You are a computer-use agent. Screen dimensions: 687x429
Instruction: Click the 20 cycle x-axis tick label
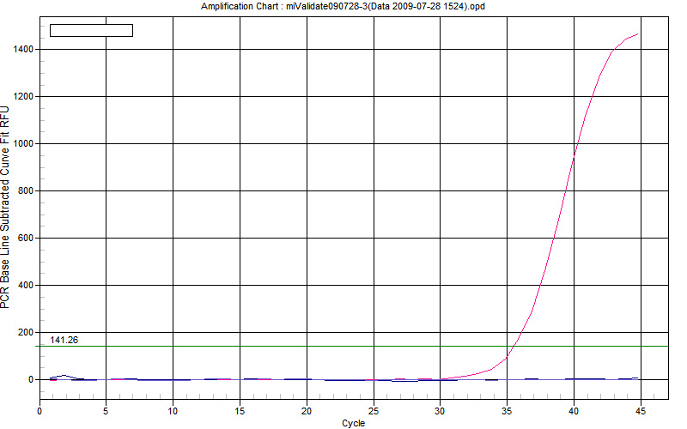point(307,411)
